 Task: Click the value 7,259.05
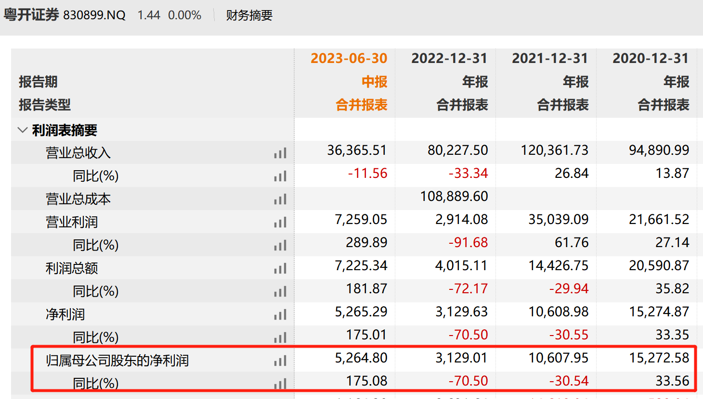point(361,220)
